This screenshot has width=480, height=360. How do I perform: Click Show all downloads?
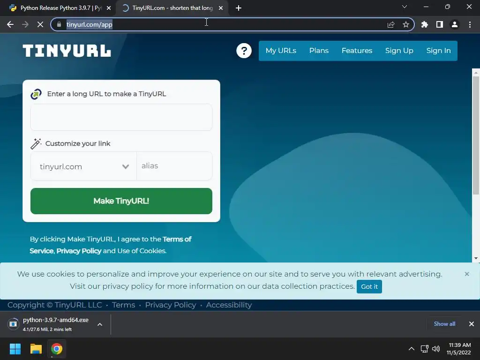tap(444, 324)
